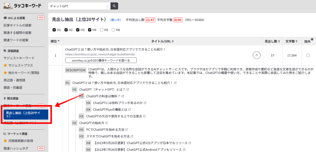Open the aismiley.co.jp article URL link

[x=100, y=54]
